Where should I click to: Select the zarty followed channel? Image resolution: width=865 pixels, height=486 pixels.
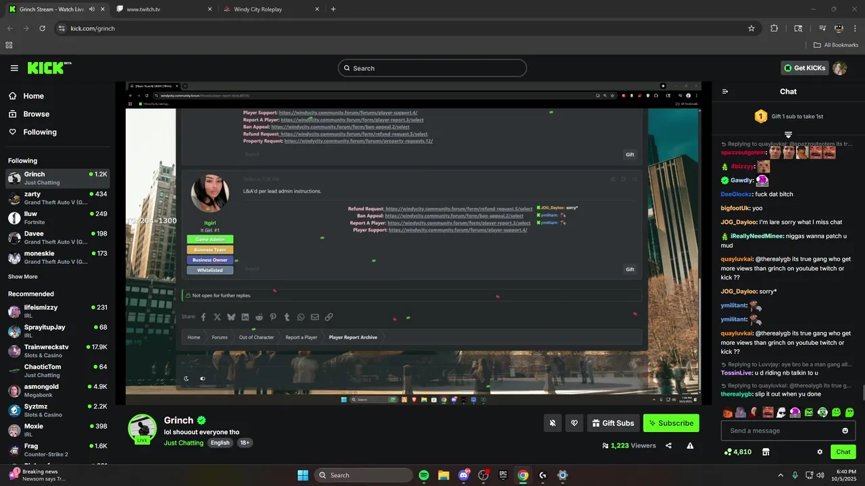(57, 198)
